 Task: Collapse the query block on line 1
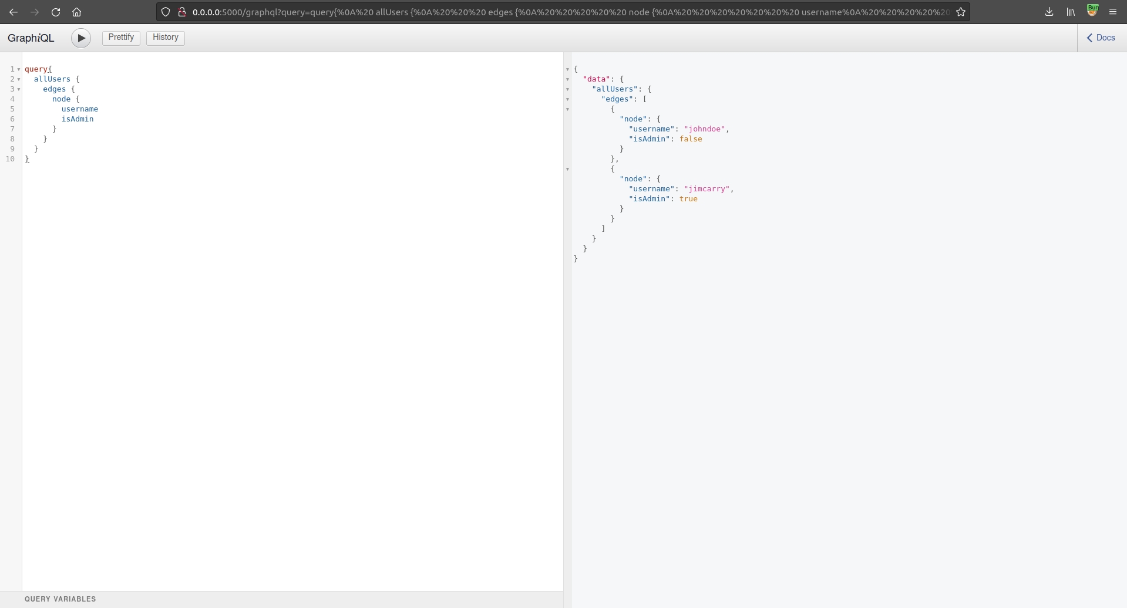[19, 69]
